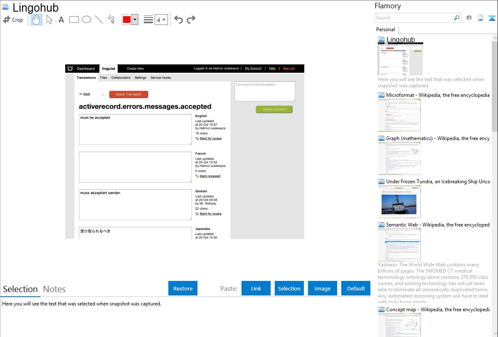Pick the ellipse shape tool
498x337 pixels.
(x=86, y=20)
